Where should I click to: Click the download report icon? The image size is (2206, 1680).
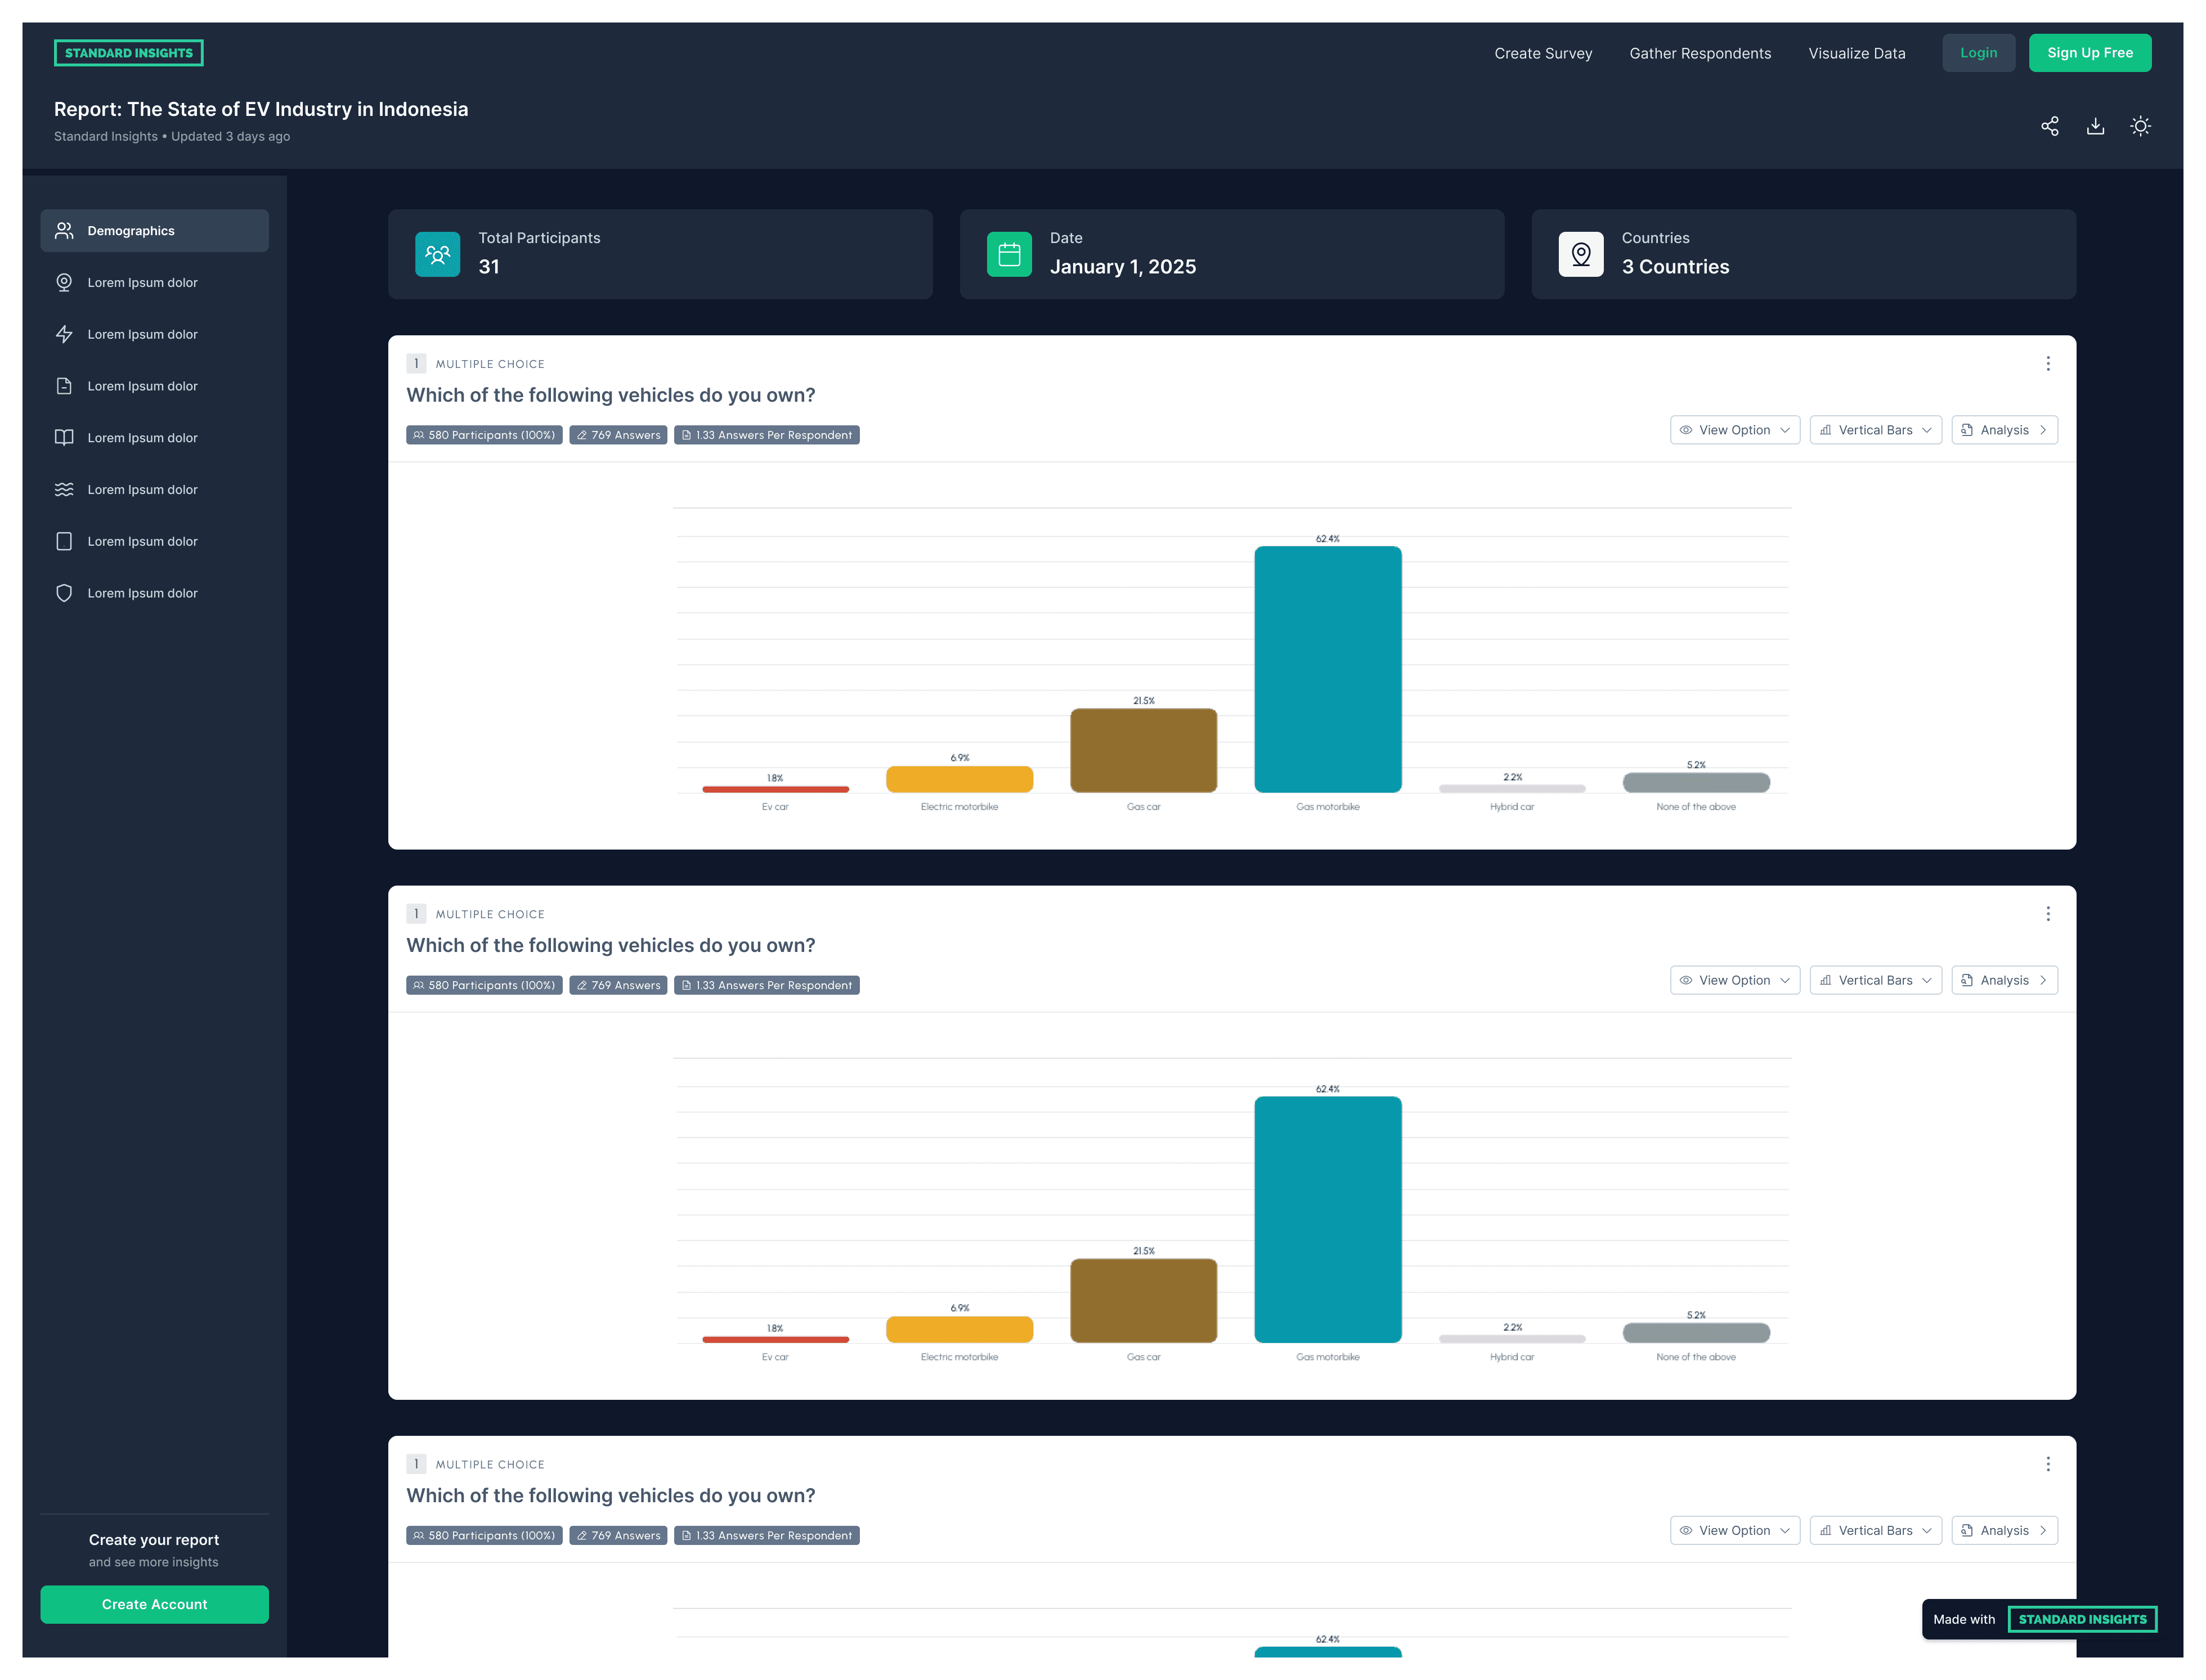2095,126
